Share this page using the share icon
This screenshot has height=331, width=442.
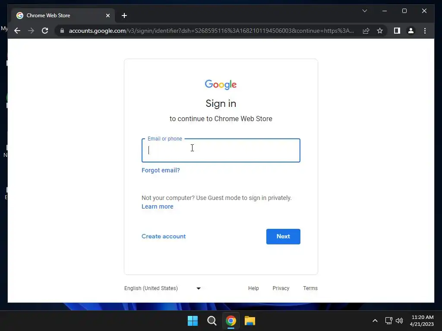tap(366, 31)
